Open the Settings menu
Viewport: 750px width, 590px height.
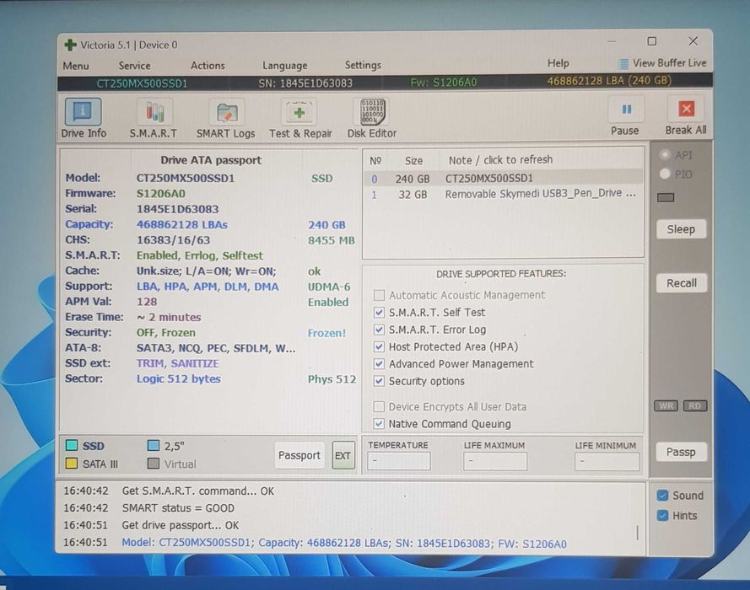point(363,65)
